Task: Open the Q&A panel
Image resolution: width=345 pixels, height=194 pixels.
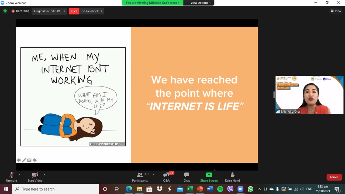Action: pos(166,177)
